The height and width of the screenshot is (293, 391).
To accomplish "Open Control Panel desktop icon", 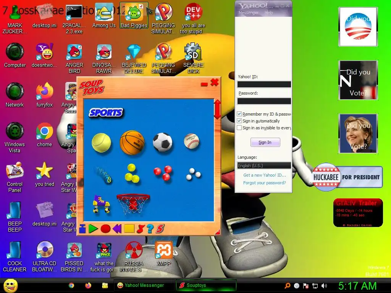I will pyautogui.click(x=15, y=177).
